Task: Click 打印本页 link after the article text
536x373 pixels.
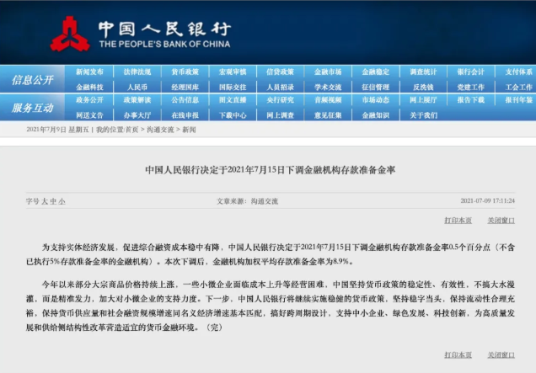Action: click(x=458, y=354)
